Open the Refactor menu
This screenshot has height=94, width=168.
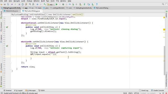click(36, 1)
